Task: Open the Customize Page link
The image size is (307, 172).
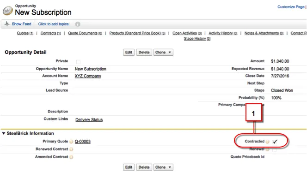Action: (x=291, y=7)
